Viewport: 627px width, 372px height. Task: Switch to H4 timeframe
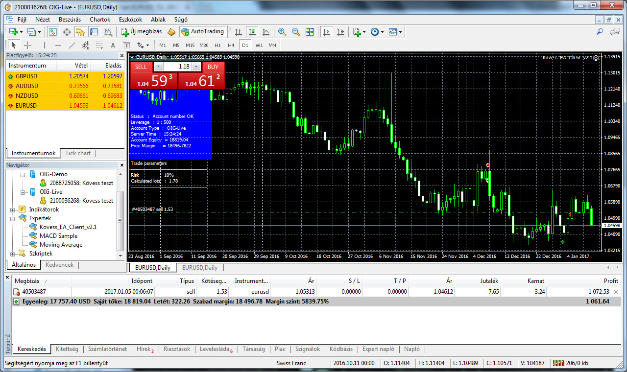[231, 45]
